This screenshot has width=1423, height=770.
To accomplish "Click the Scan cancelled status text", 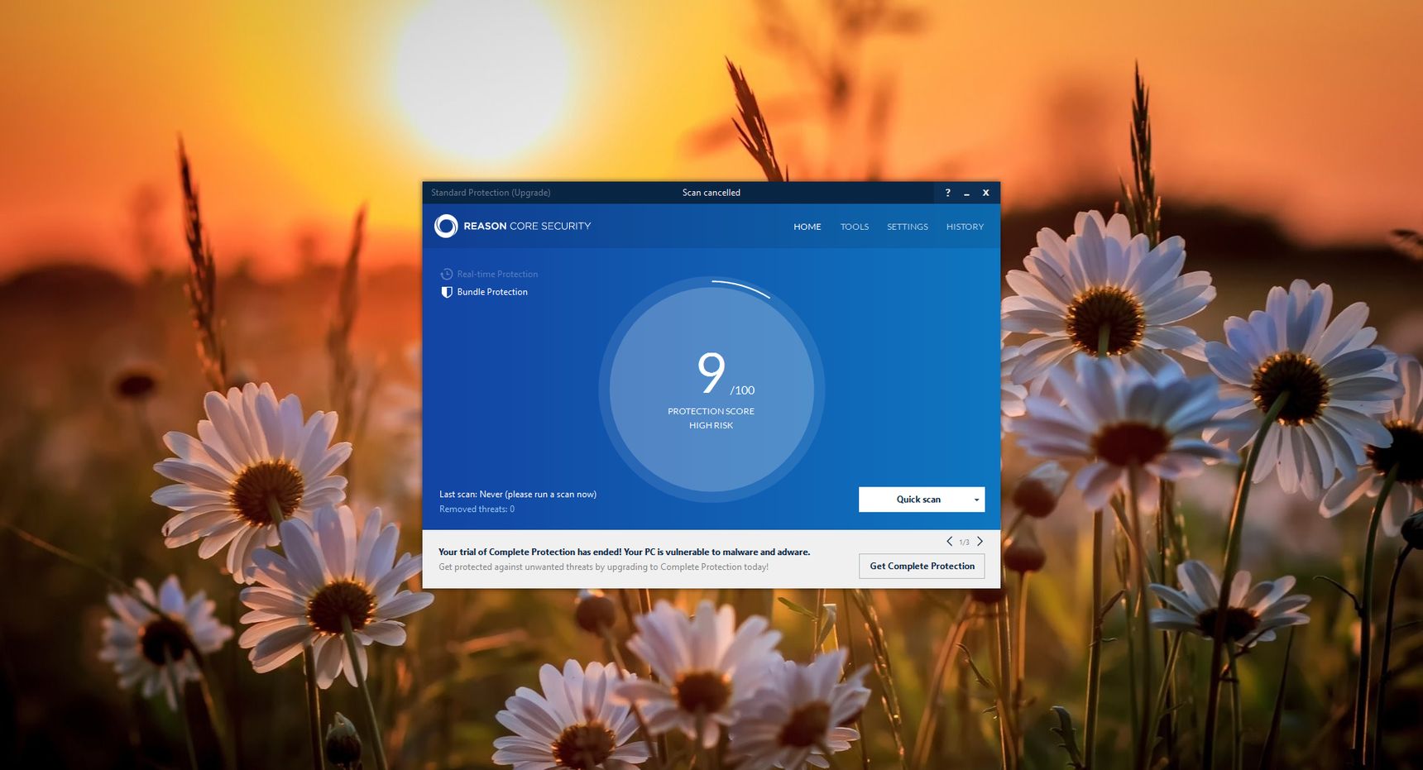I will click(711, 193).
